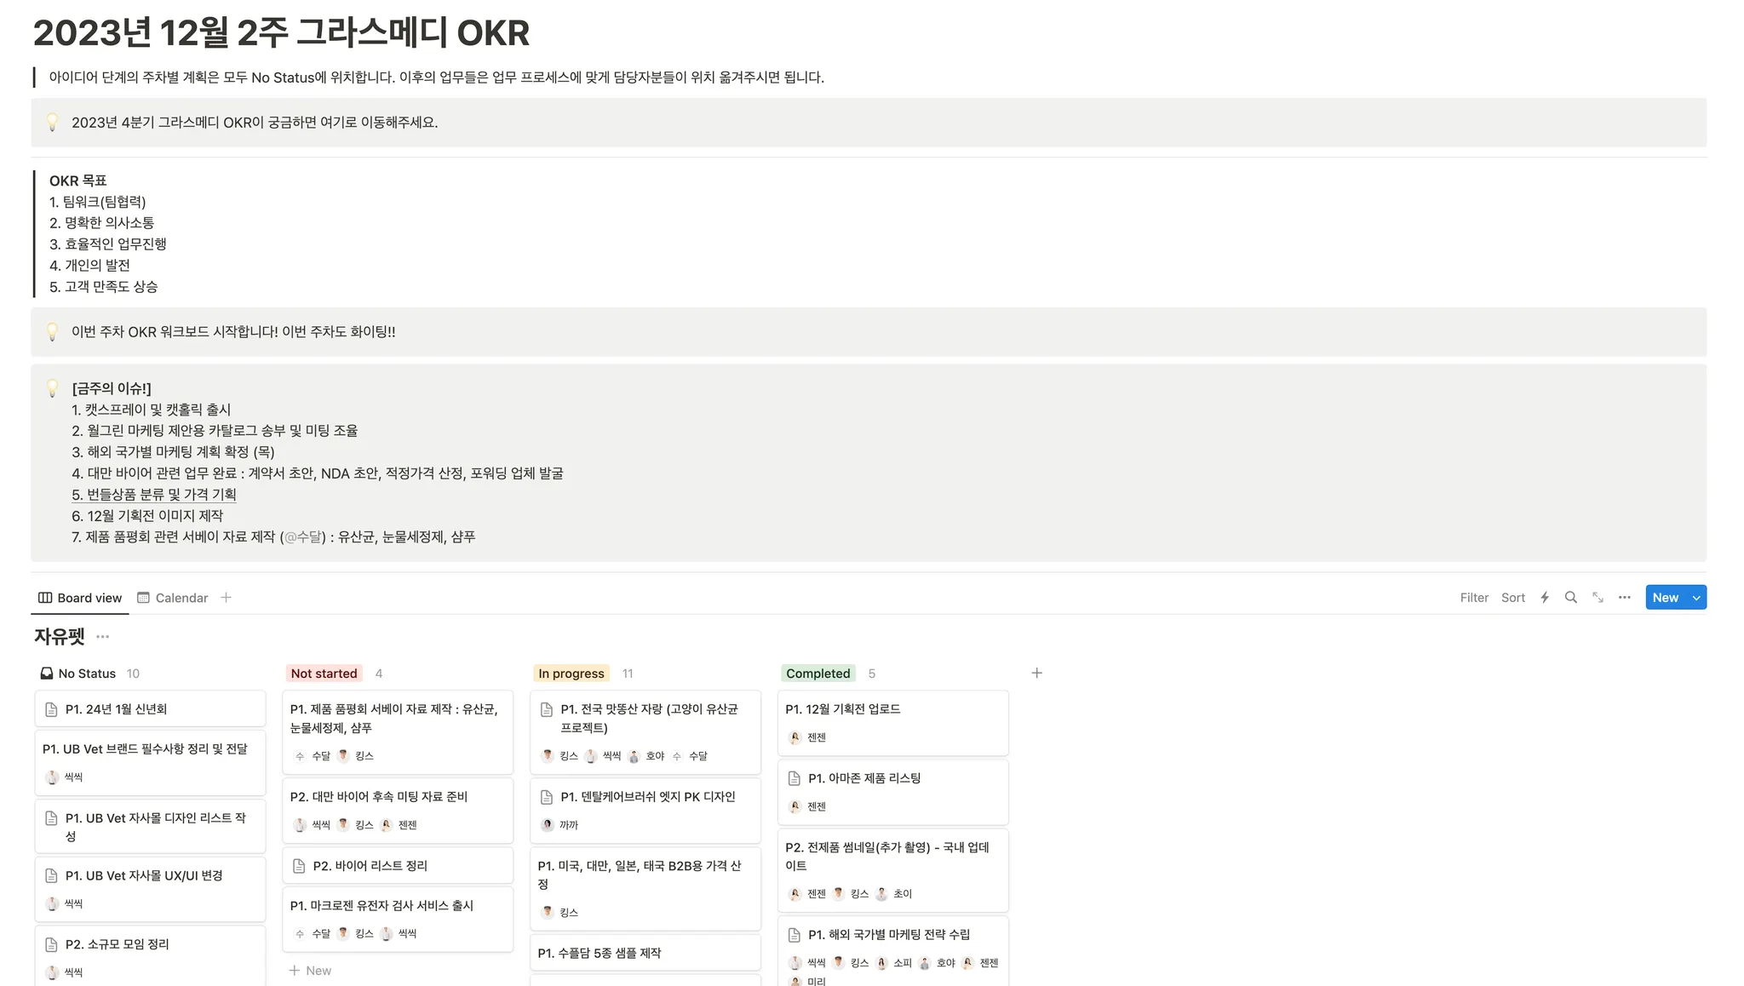
Task: Open search in database toolbar
Action: pos(1570,598)
